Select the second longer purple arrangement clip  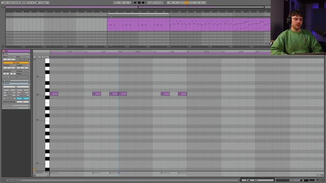220,24
